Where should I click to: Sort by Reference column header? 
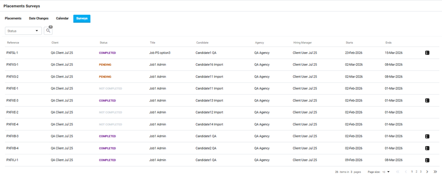pos(13,43)
